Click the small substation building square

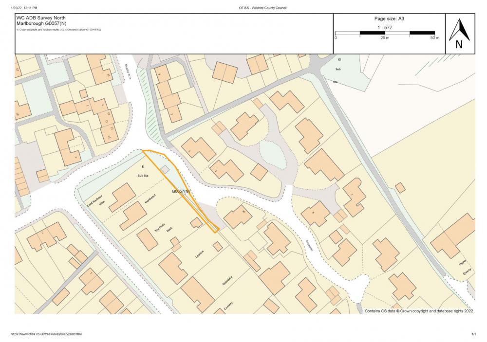point(165,169)
